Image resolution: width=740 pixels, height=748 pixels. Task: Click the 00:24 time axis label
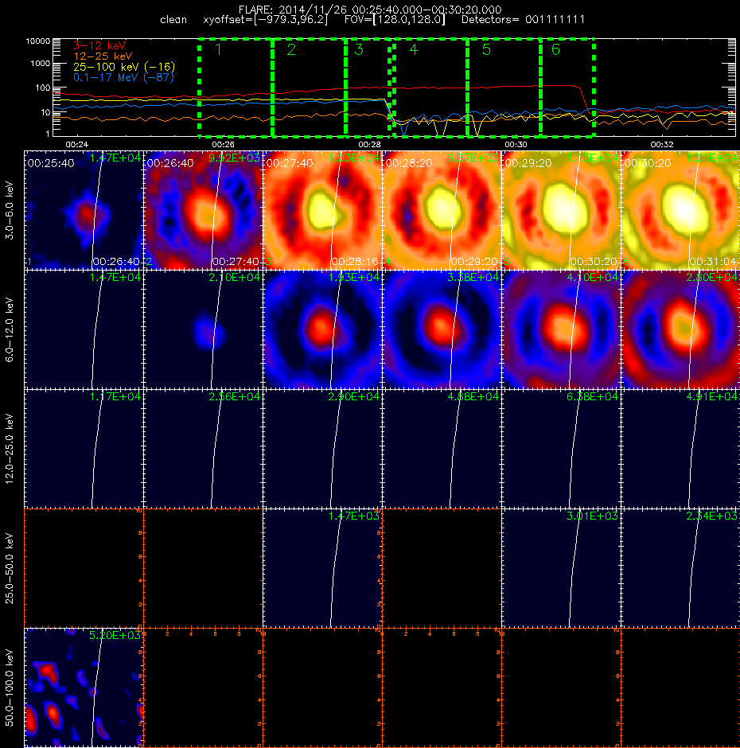[77, 145]
